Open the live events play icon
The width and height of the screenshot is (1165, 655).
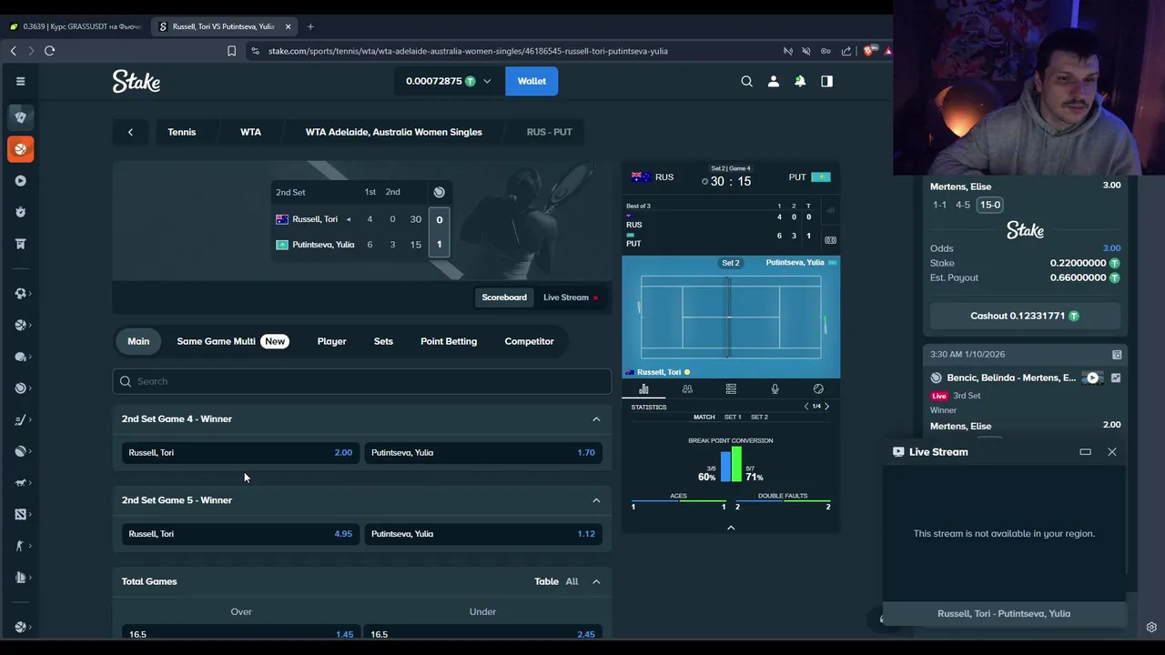20,180
